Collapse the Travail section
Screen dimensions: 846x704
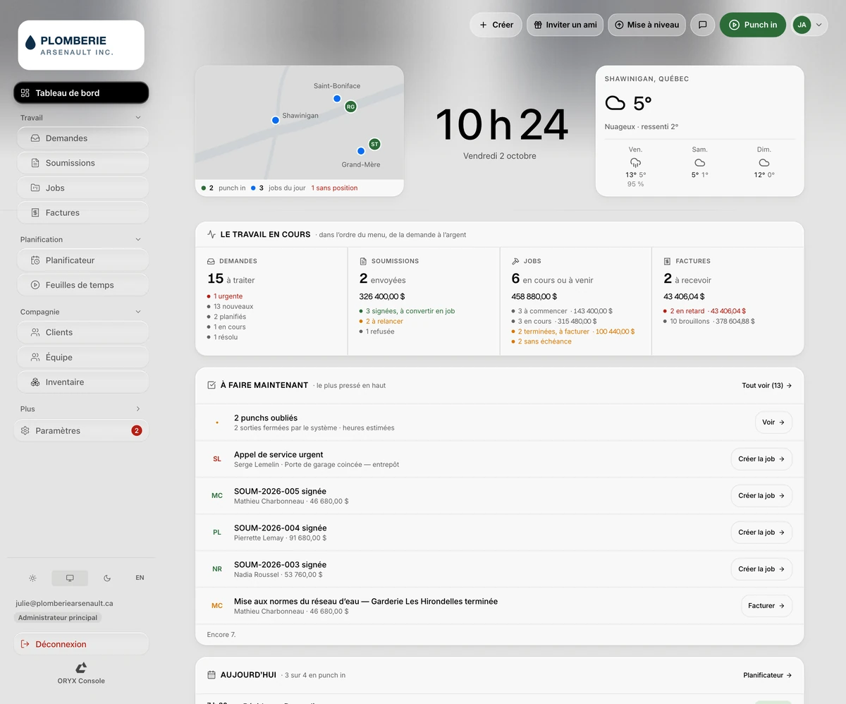click(138, 118)
